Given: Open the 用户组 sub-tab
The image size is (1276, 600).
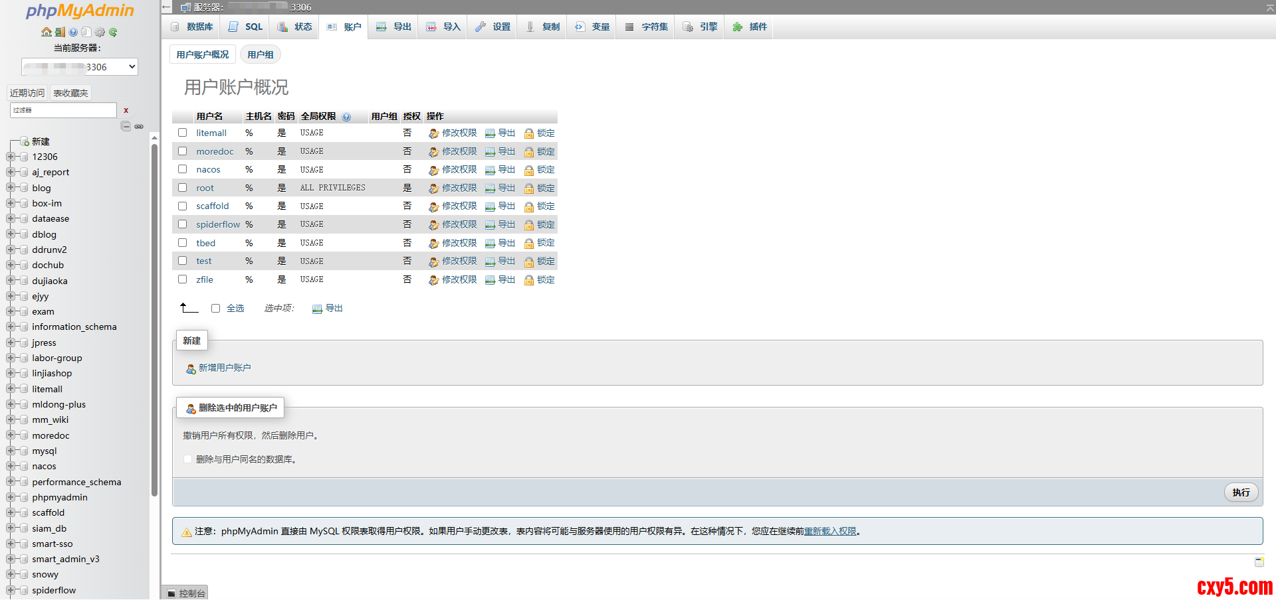Looking at the screenshot, I should (x=260, y=54).
